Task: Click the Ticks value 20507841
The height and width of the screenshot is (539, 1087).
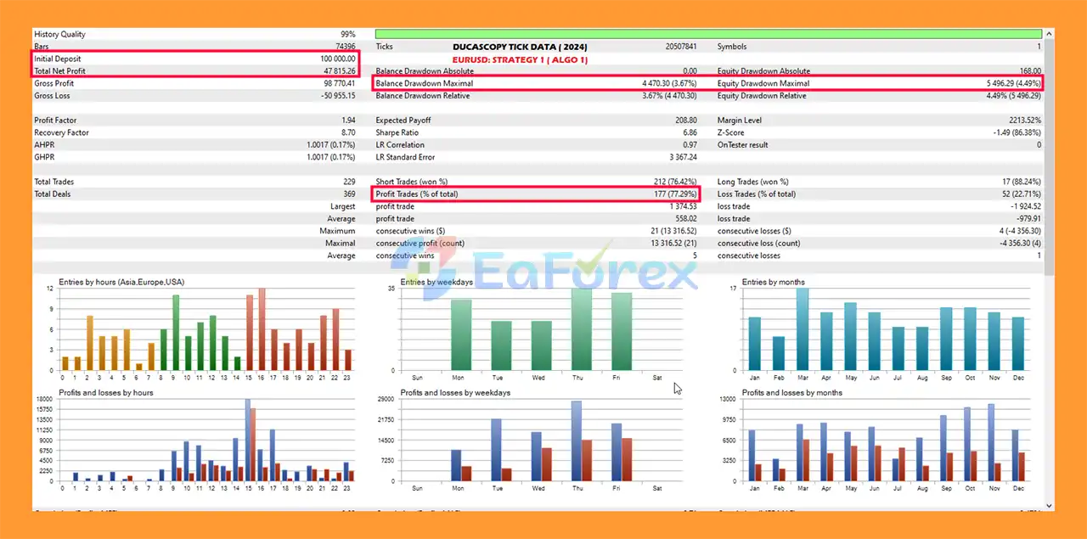Action: [x=681, y=47]
